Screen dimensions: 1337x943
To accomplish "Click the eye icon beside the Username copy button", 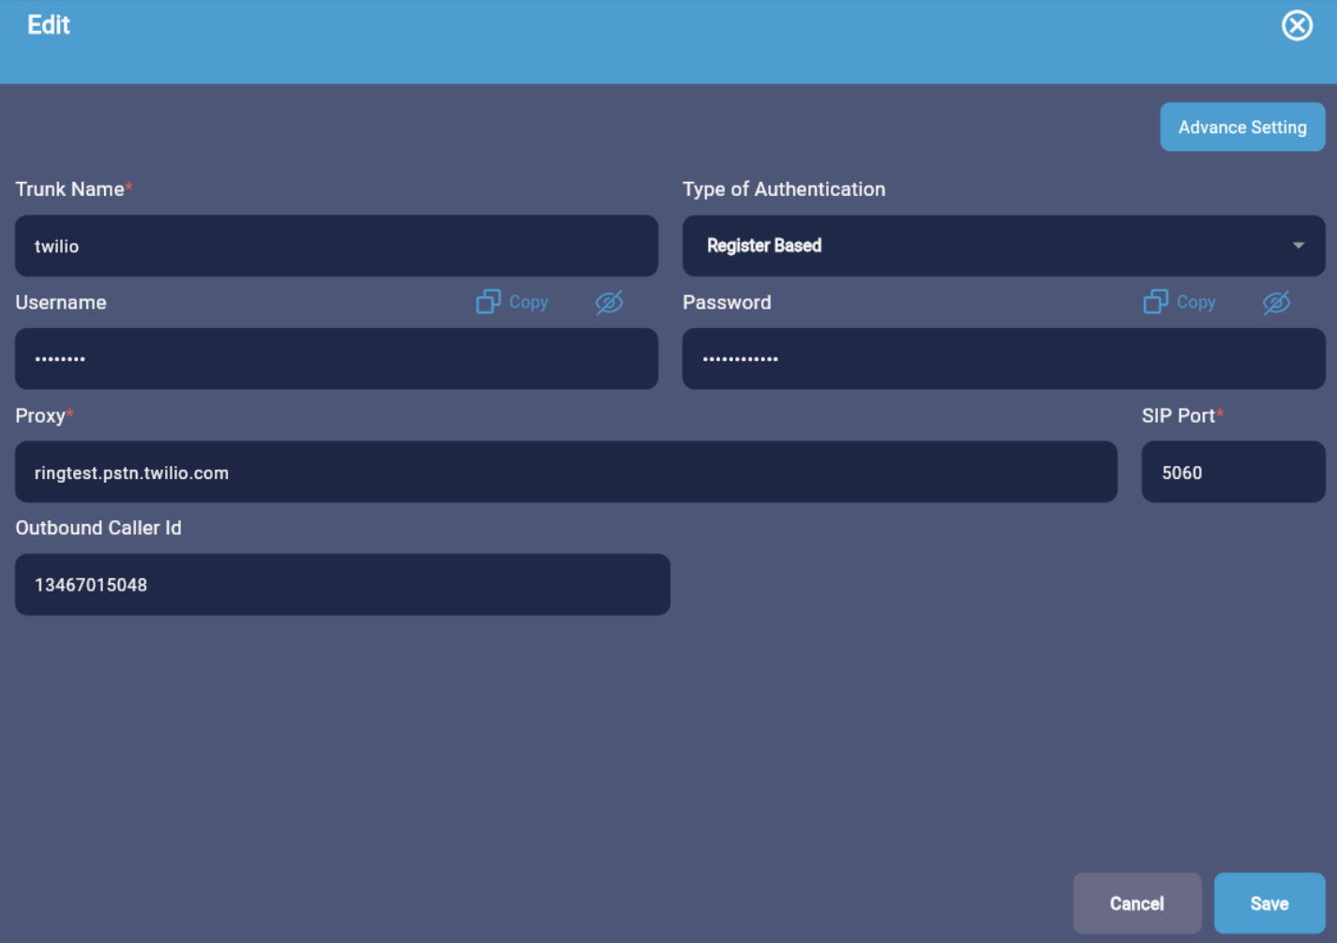I will pos(609,302).
